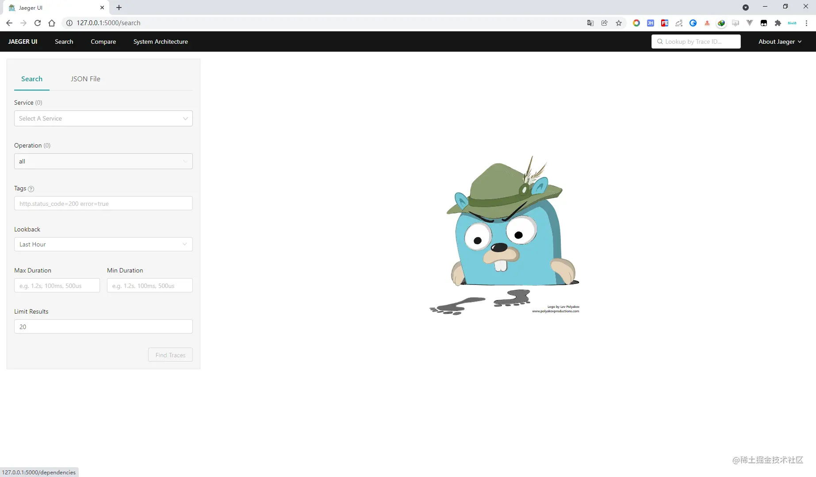Switch to the JSON File tab
816x477 pixels.
(x=85, y=79)
